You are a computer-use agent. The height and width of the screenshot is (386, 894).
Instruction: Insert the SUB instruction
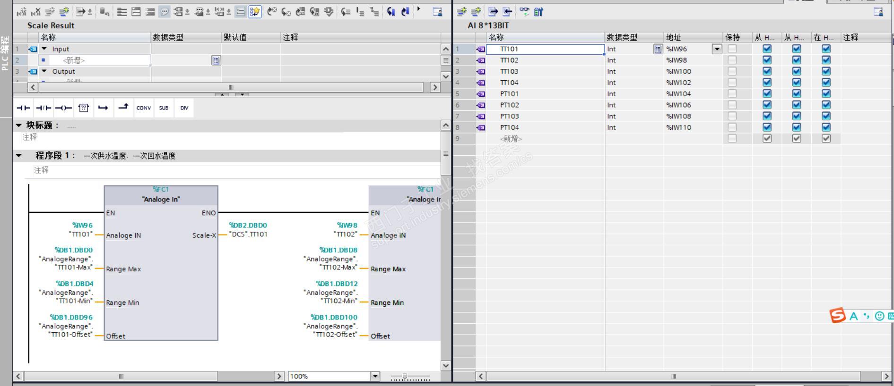tap(164, 108)
